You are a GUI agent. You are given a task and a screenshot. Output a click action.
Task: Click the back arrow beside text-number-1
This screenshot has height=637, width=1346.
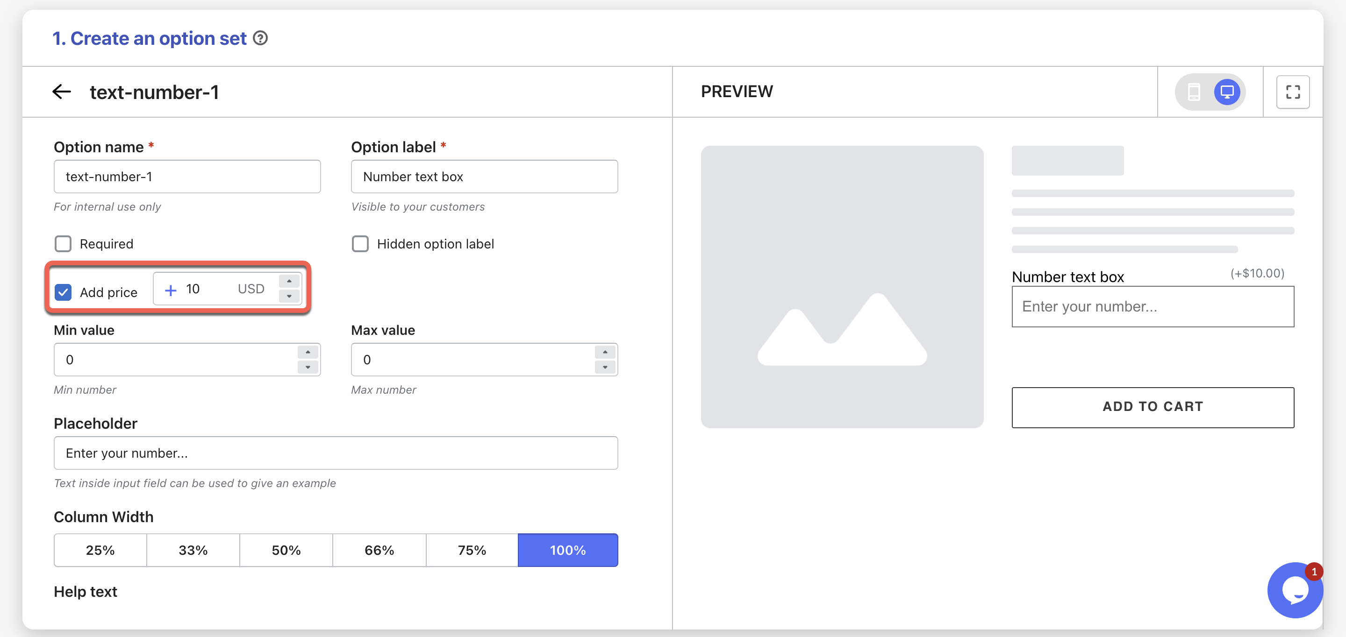[x=62, y=92]
